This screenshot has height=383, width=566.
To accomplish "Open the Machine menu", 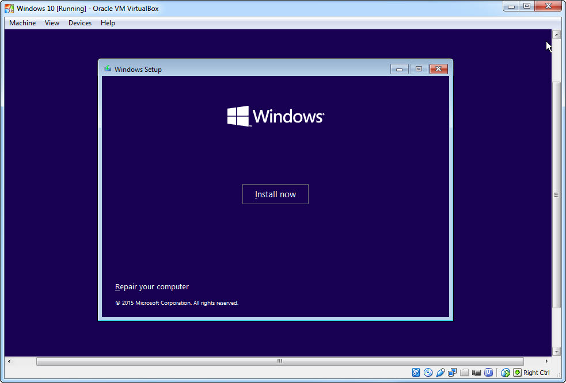I will coord(22,23).
